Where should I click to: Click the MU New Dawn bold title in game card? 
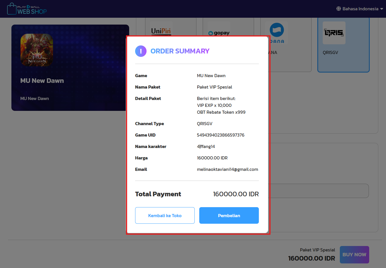(x=42, y=81)
